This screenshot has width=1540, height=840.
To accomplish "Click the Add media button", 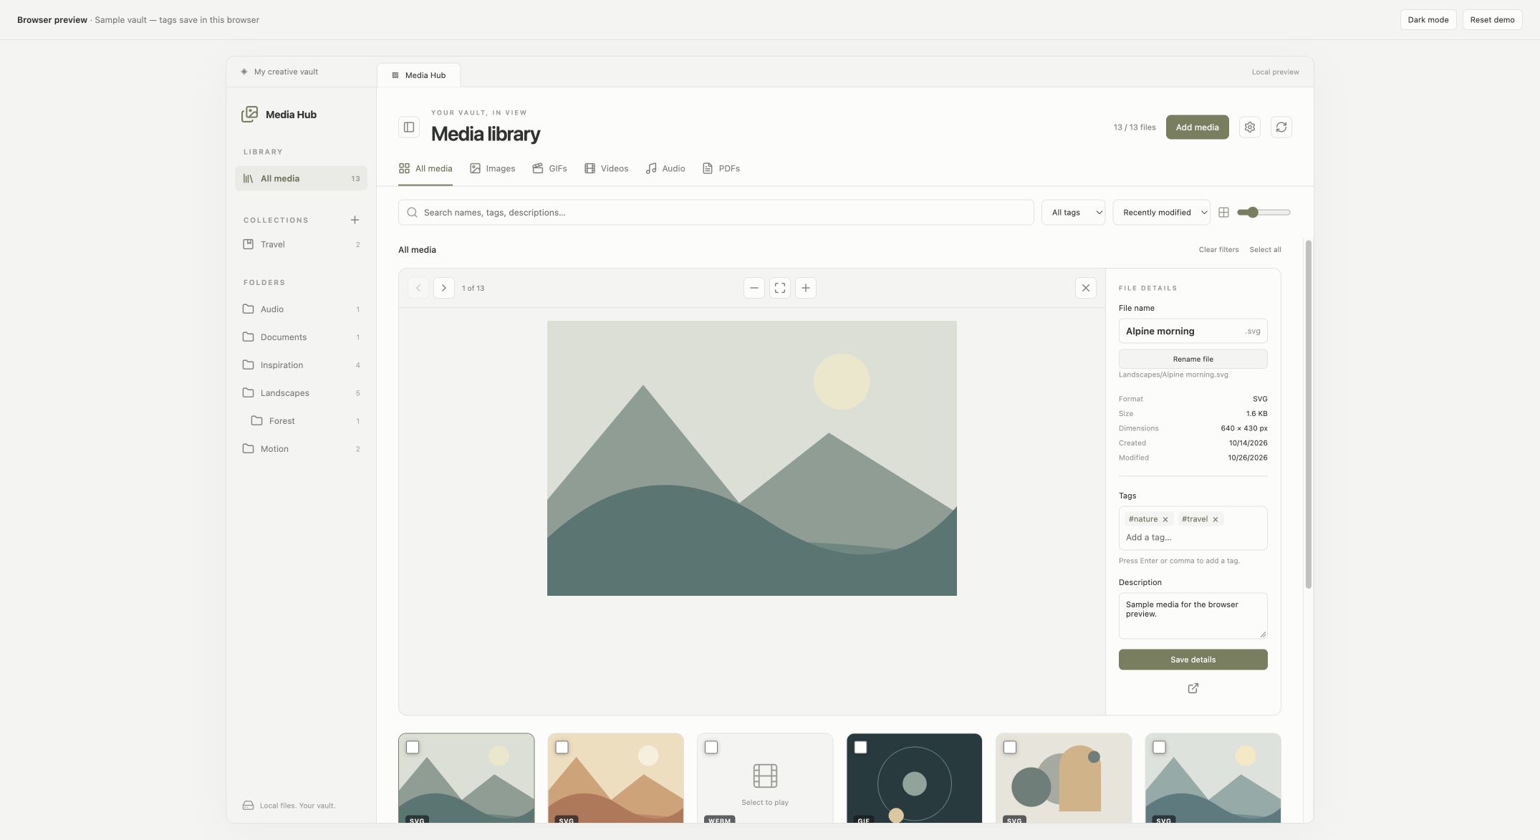I will point(1198,127).
